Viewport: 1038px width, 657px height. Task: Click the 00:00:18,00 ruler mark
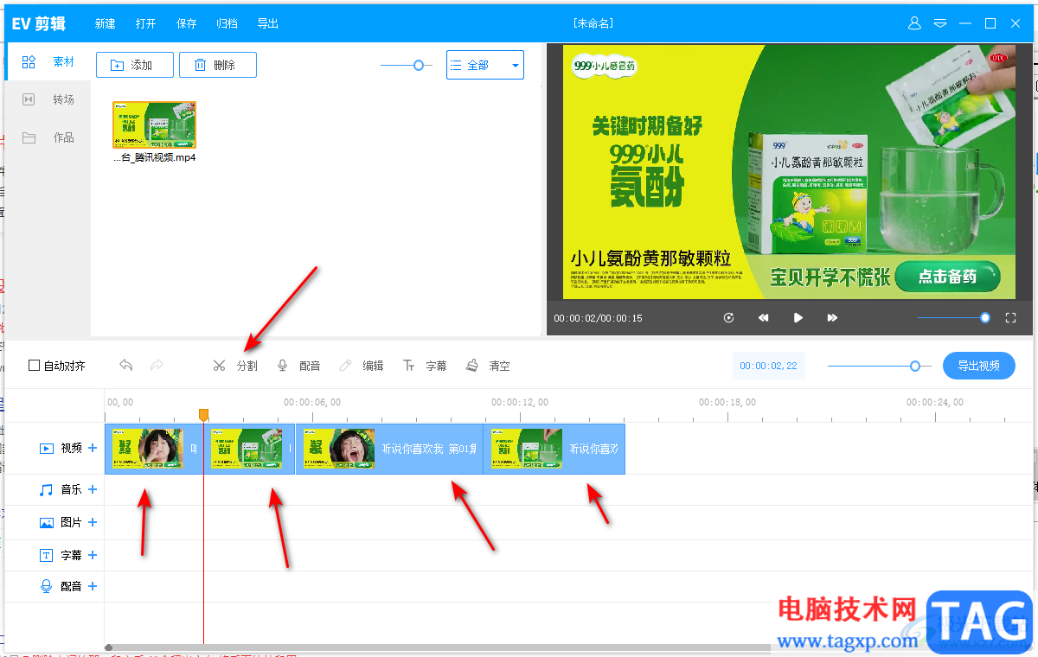tap(727, 402)
